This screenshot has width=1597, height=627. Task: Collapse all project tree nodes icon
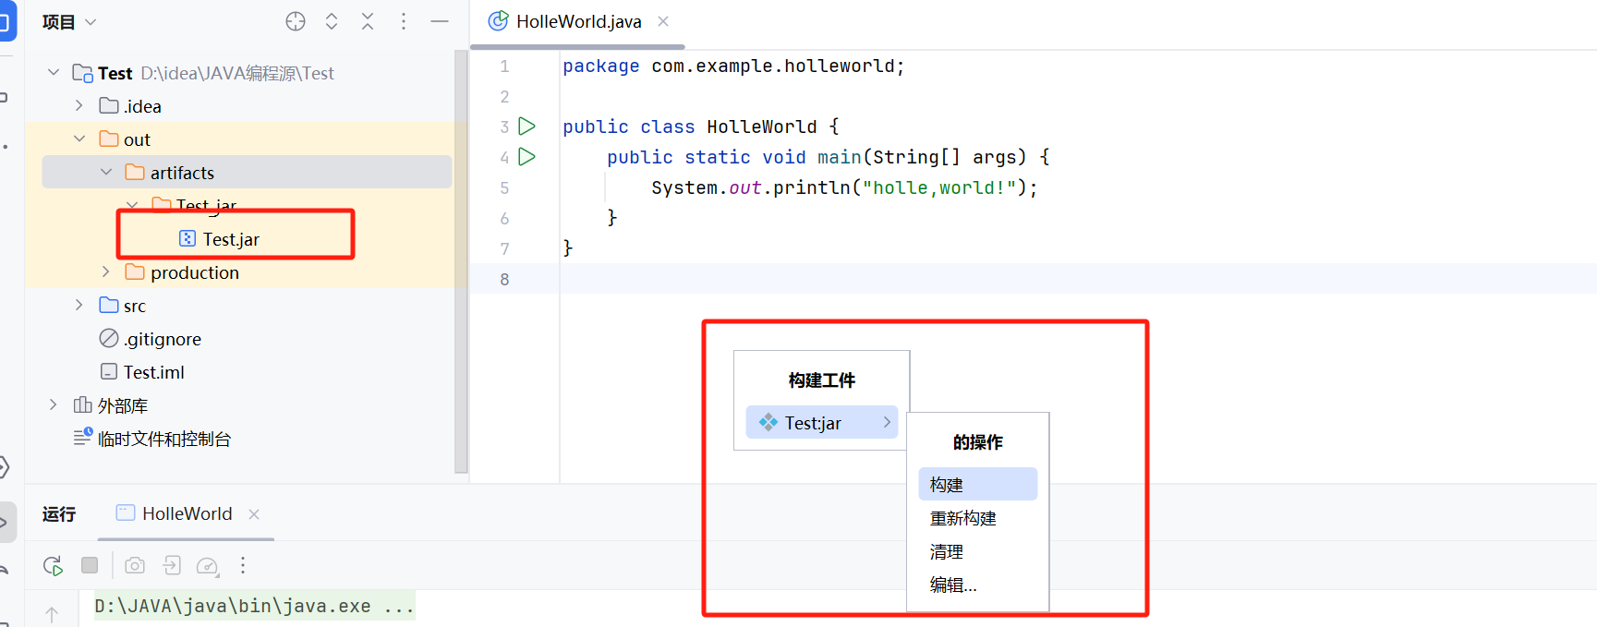click(368, 21)
